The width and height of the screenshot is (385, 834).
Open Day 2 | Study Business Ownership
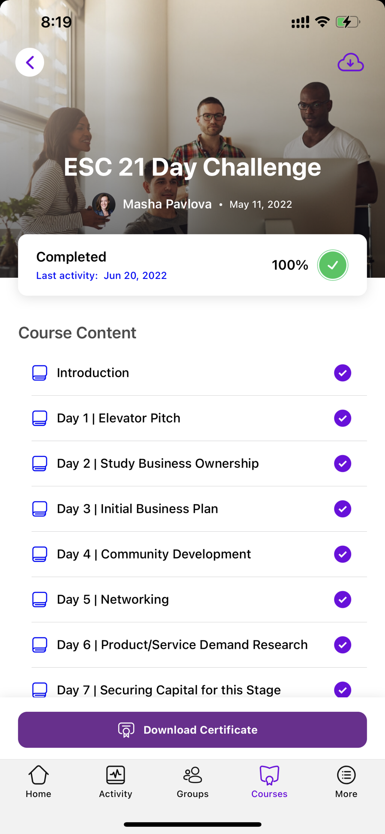[x=158, y=464]
